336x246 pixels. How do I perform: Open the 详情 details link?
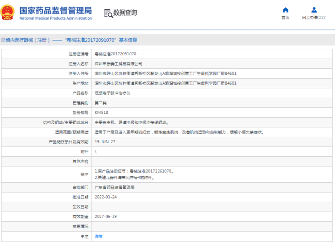(98, 236)
